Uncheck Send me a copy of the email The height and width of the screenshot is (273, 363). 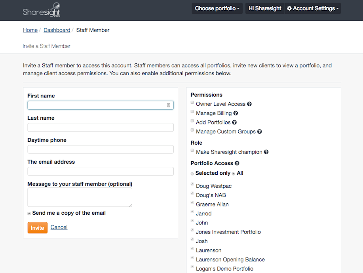[x=29, y=214]
